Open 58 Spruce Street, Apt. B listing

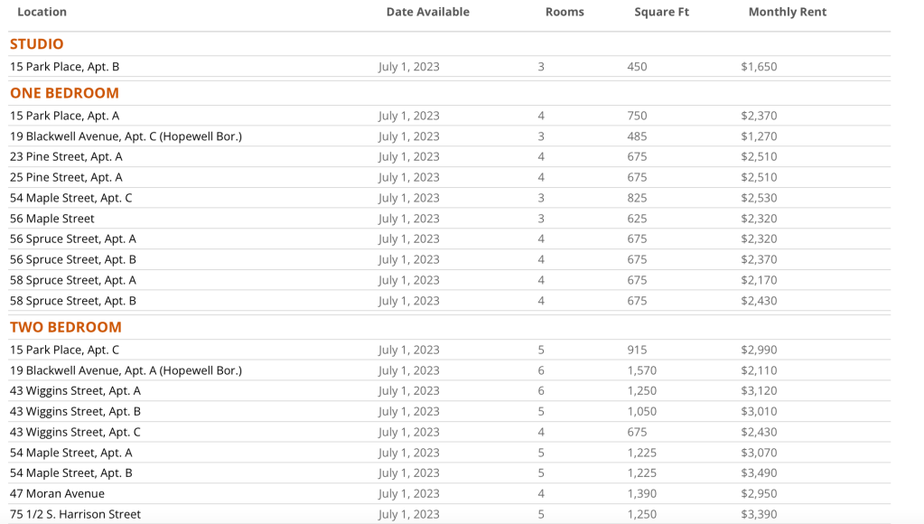click(73, 301)
